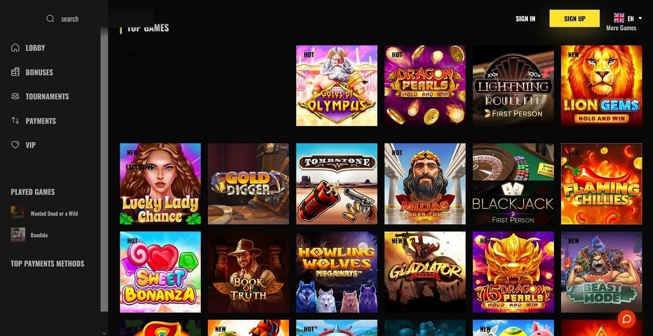Select the Top Payments Methods section
Viewport: 653px width, 336px height.
pyautogui.click(x=47, y=264)
